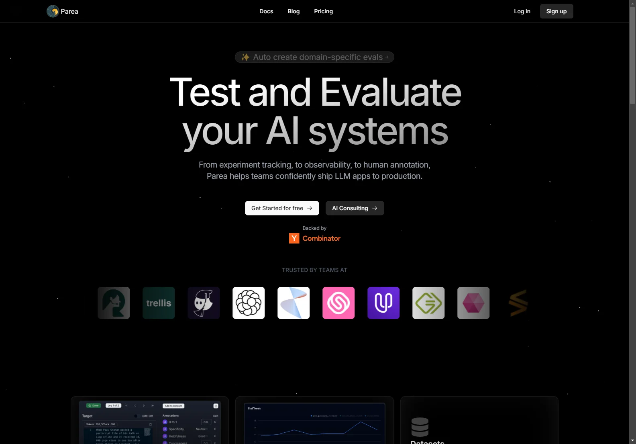This screenshot has width=636, height=444.
Task: Click the arrow icon on AI Consulting
Action: click(x=375, y=208)
